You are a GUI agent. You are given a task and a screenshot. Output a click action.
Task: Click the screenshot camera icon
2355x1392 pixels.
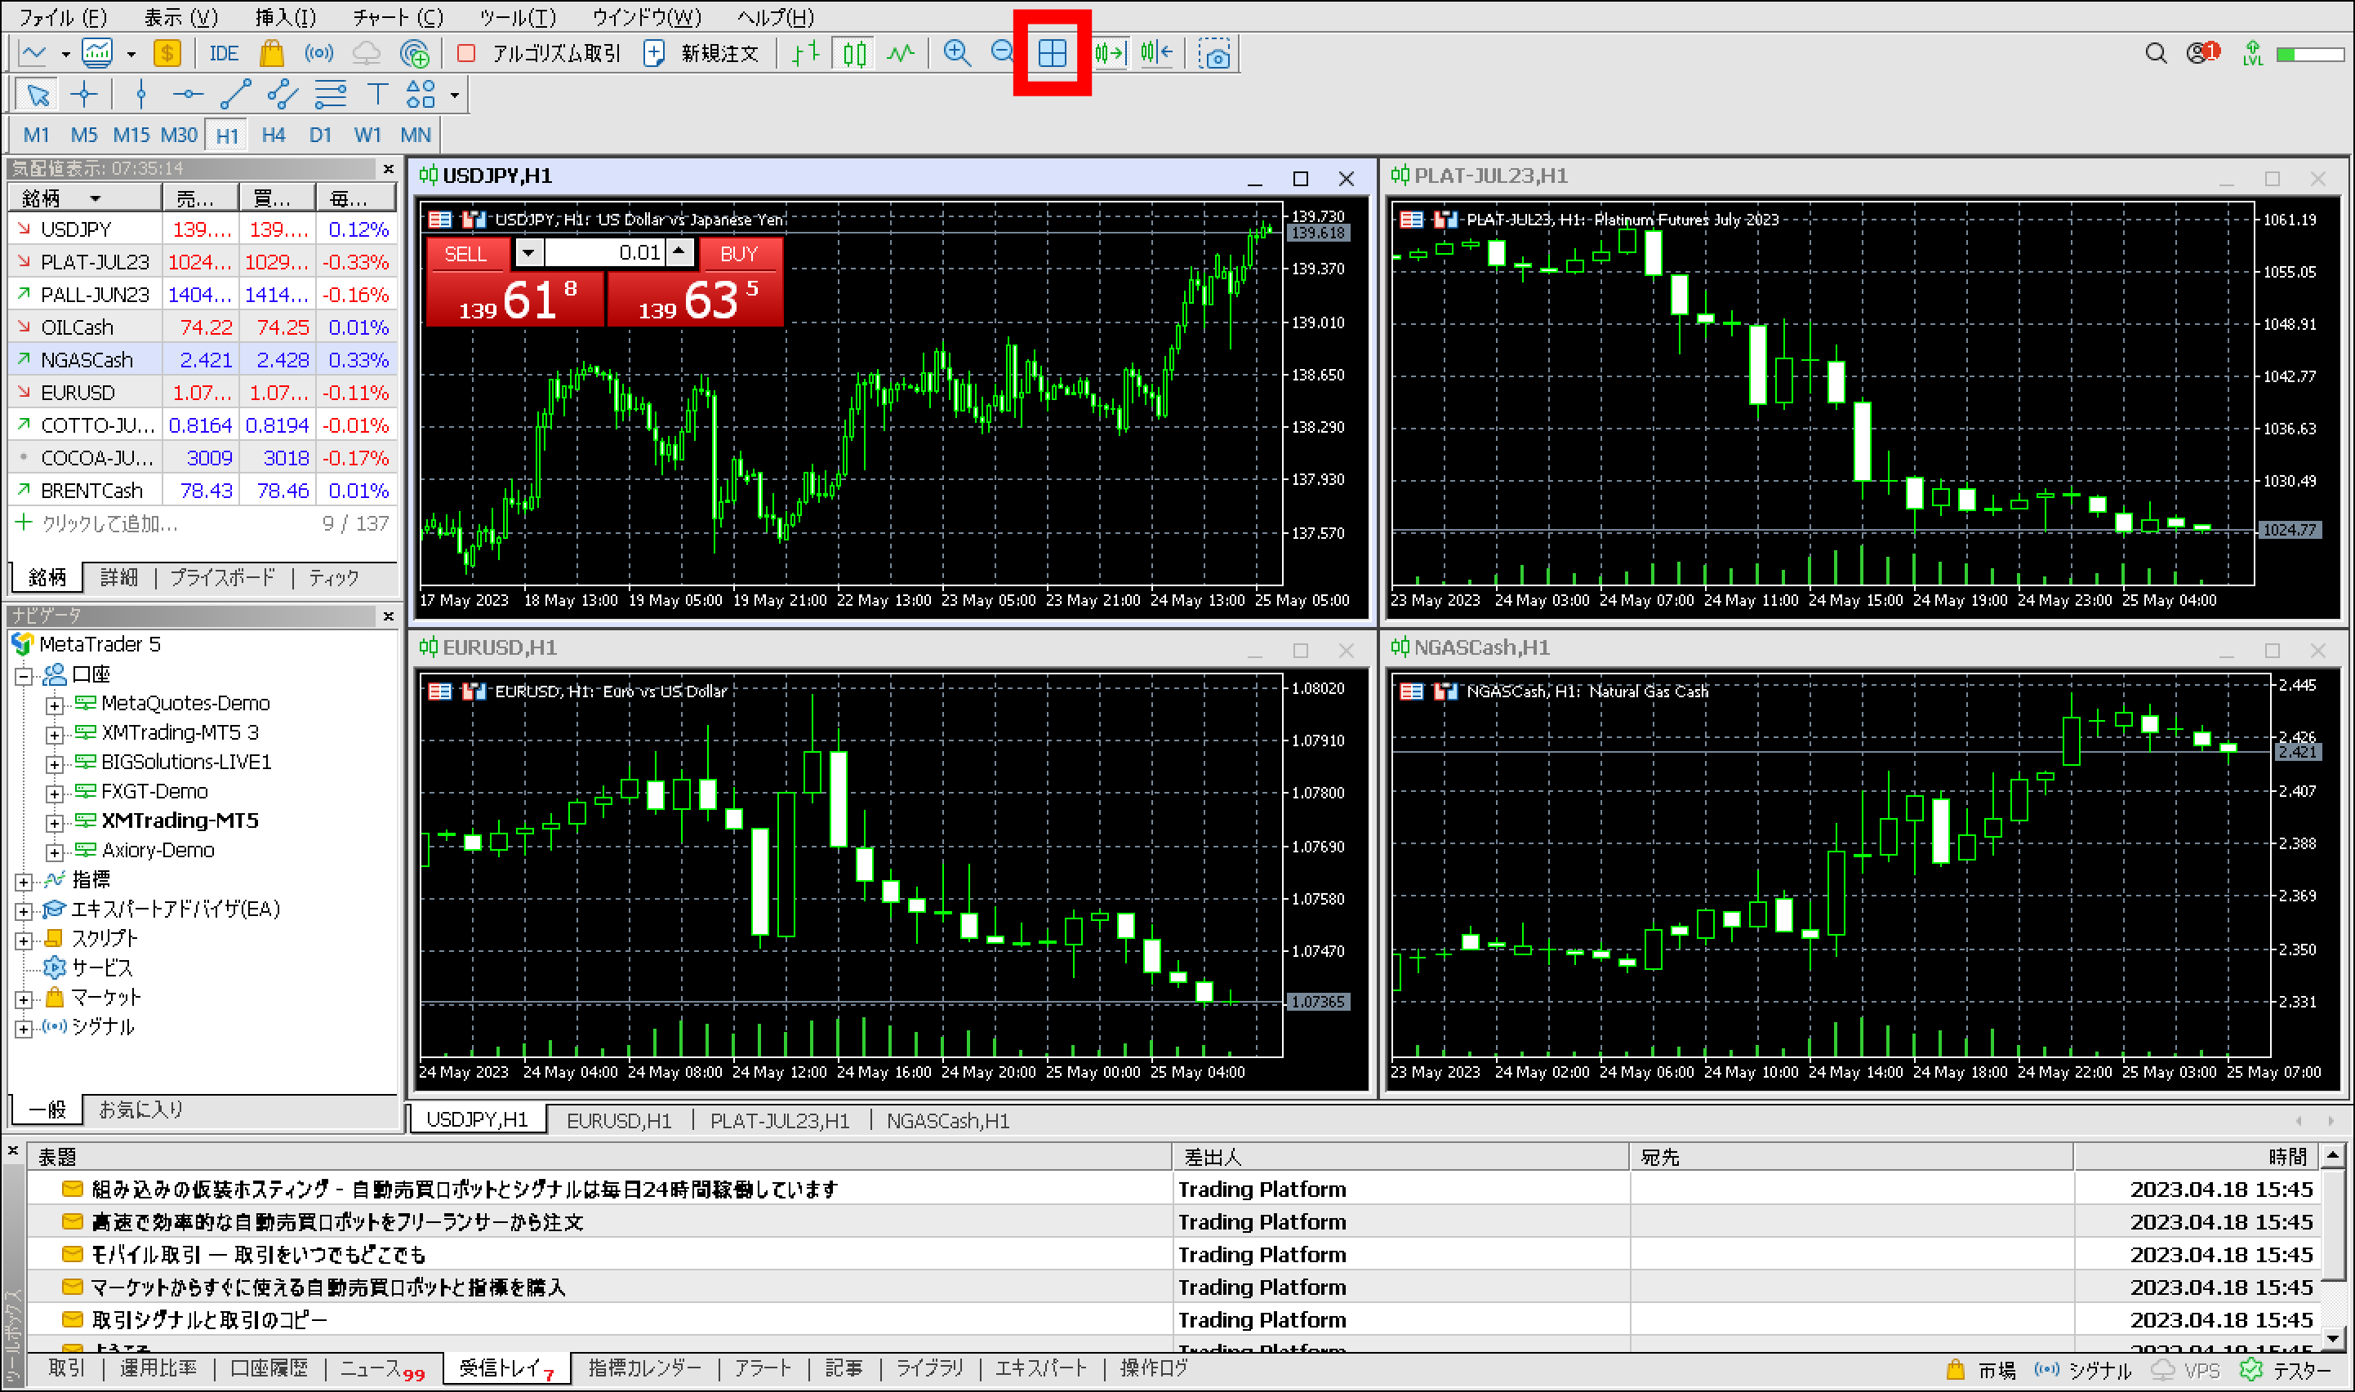pos(1214,55)
